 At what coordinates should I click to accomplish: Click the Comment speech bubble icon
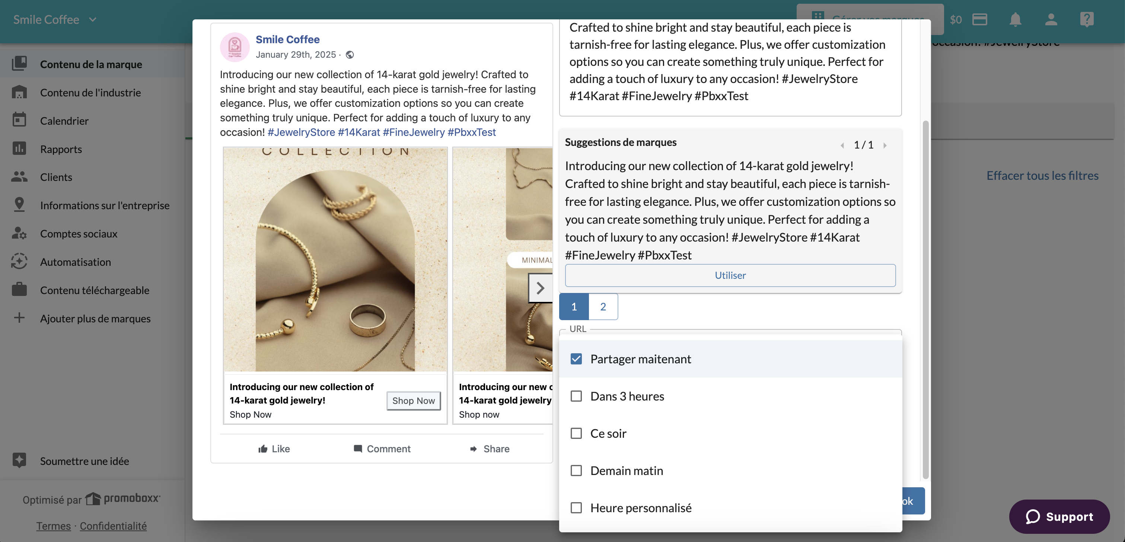[x=358, y=449]
